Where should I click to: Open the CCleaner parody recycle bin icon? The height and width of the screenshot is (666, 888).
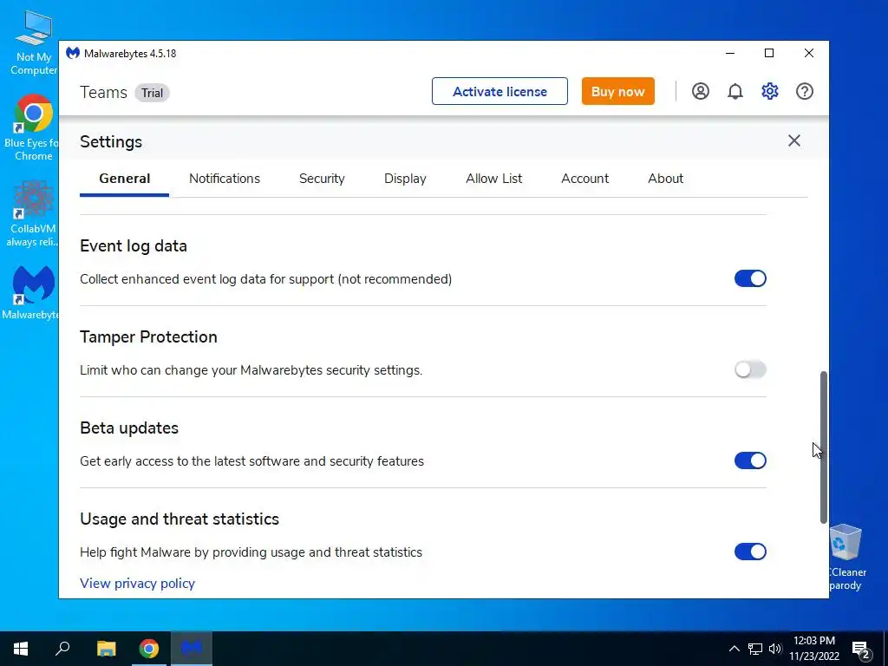point(846,558)
